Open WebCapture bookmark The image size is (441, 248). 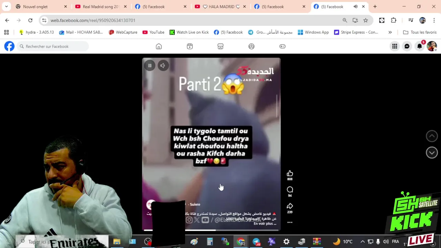[x=123, y=32]
